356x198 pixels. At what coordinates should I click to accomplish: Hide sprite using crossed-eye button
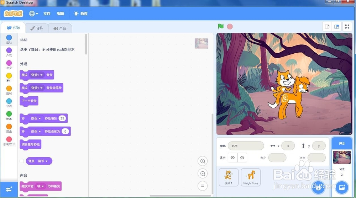coord(242,157)
